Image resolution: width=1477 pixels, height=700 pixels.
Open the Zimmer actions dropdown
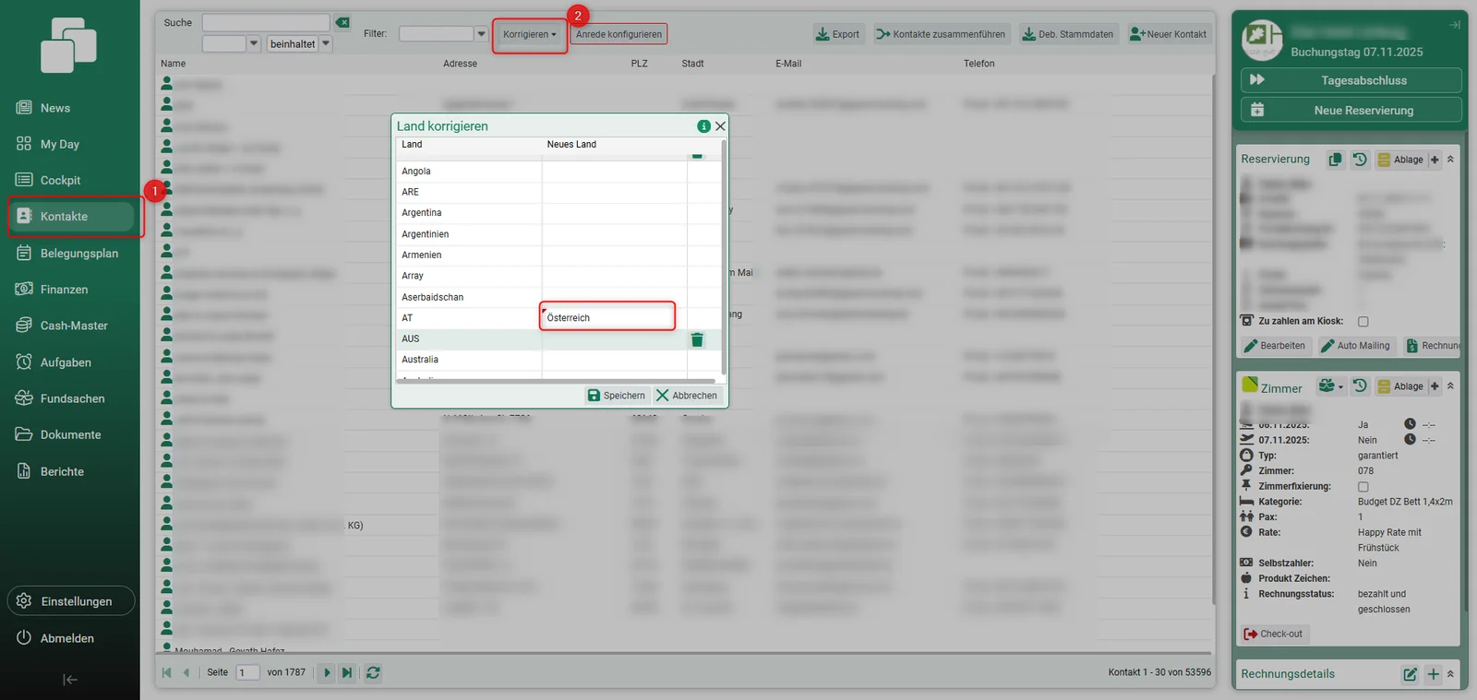pos(1330,386)
